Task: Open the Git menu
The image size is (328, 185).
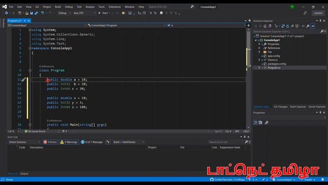Action: tap(37, 7)
